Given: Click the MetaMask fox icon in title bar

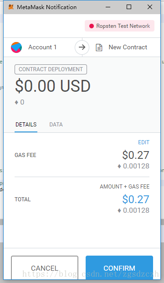Looking at the screenshot, I should point(11,7).
